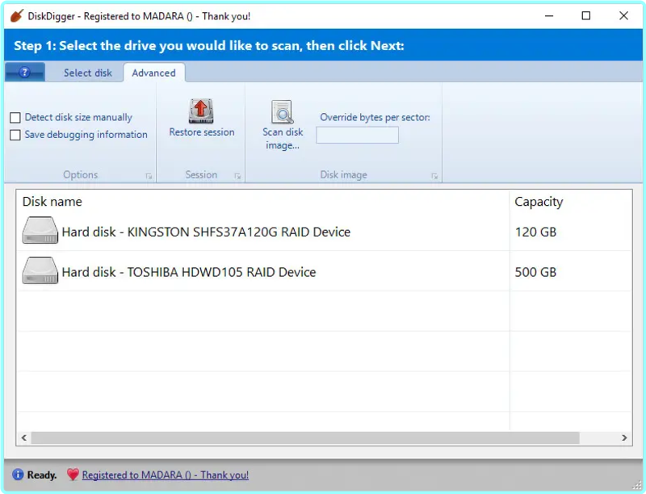Click the horizontal scrollbar thumb in disk list
The height and width of the screenshot is (494, 646).
pos(305,437)
